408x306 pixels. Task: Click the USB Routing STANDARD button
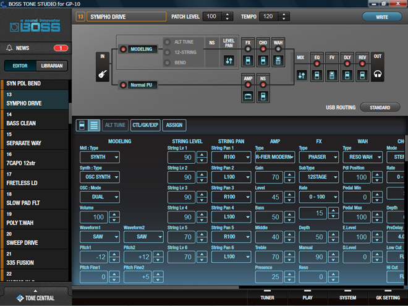[x=380, y=108]
